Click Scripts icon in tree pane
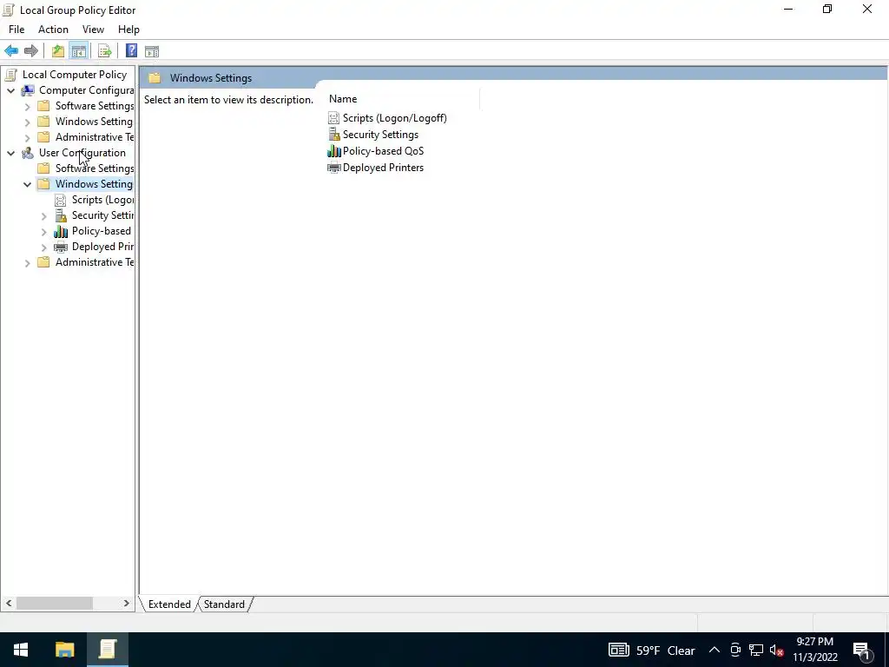Viewport: 889px width, 667px height. point(60,200)
